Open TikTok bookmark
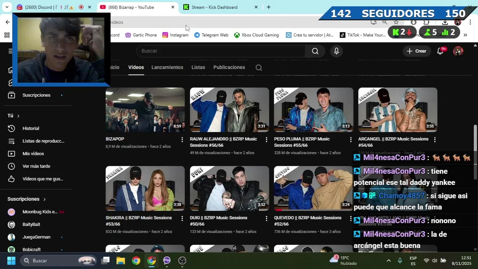 362,35
